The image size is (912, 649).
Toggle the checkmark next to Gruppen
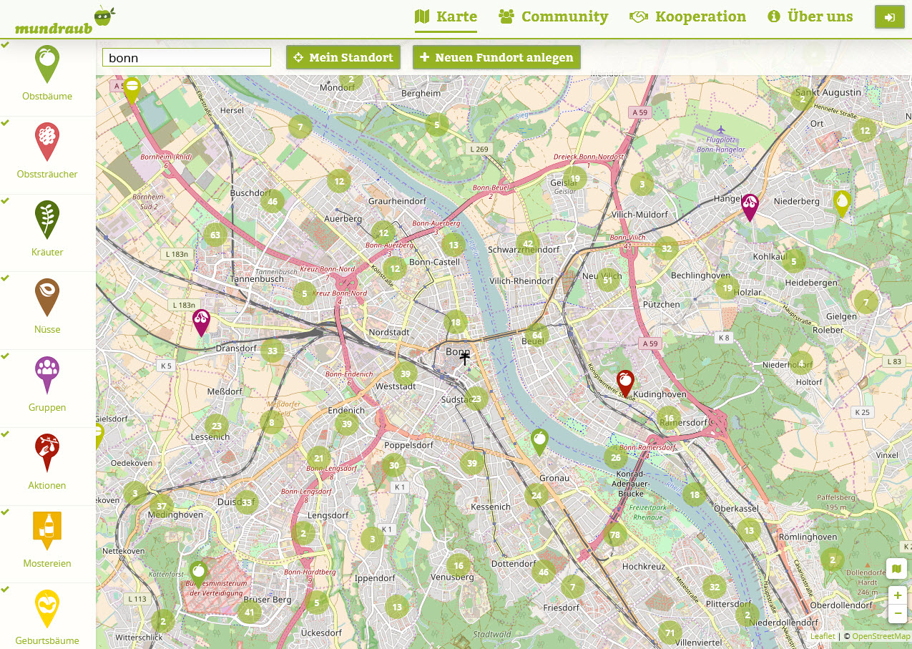pyautogui.click(x=6, y=356)
